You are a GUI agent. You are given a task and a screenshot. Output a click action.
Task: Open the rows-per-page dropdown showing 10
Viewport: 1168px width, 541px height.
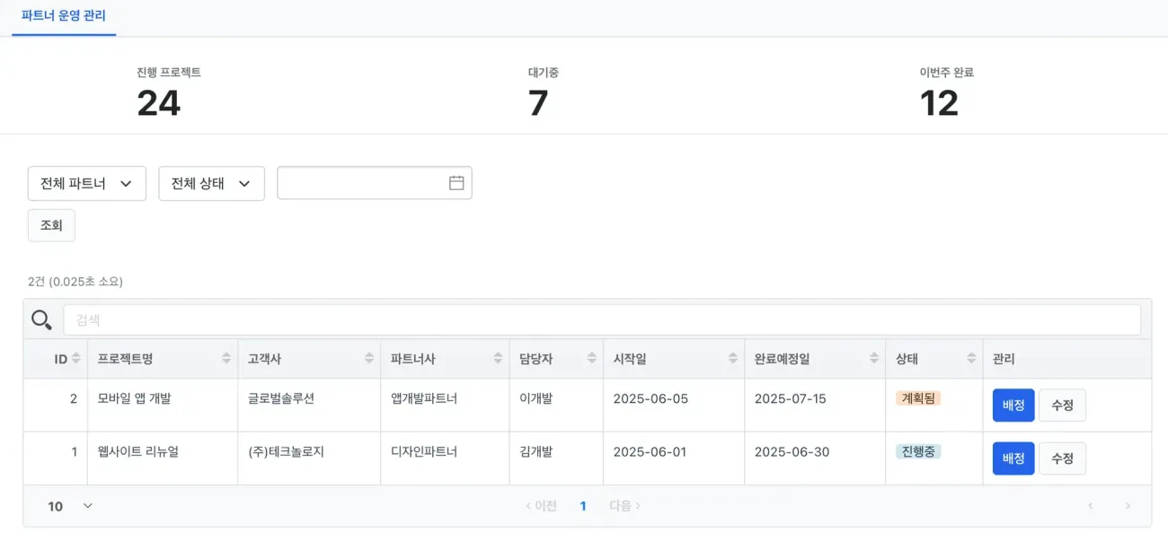coord(70,506)
